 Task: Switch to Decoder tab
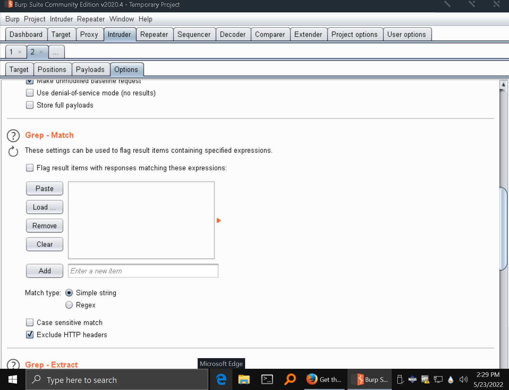(233, 34)
